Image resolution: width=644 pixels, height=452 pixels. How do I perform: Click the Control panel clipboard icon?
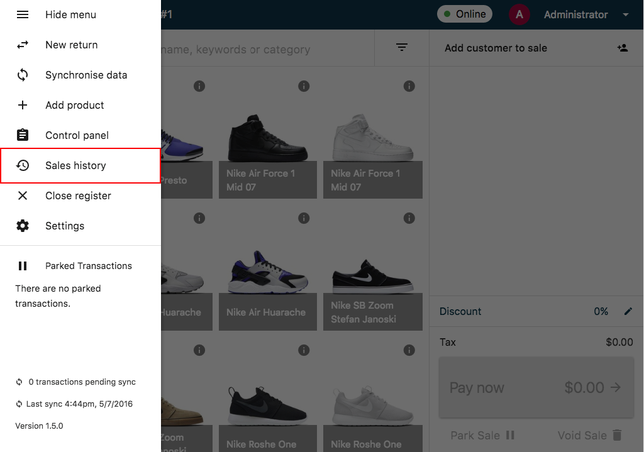pos(23,135)
